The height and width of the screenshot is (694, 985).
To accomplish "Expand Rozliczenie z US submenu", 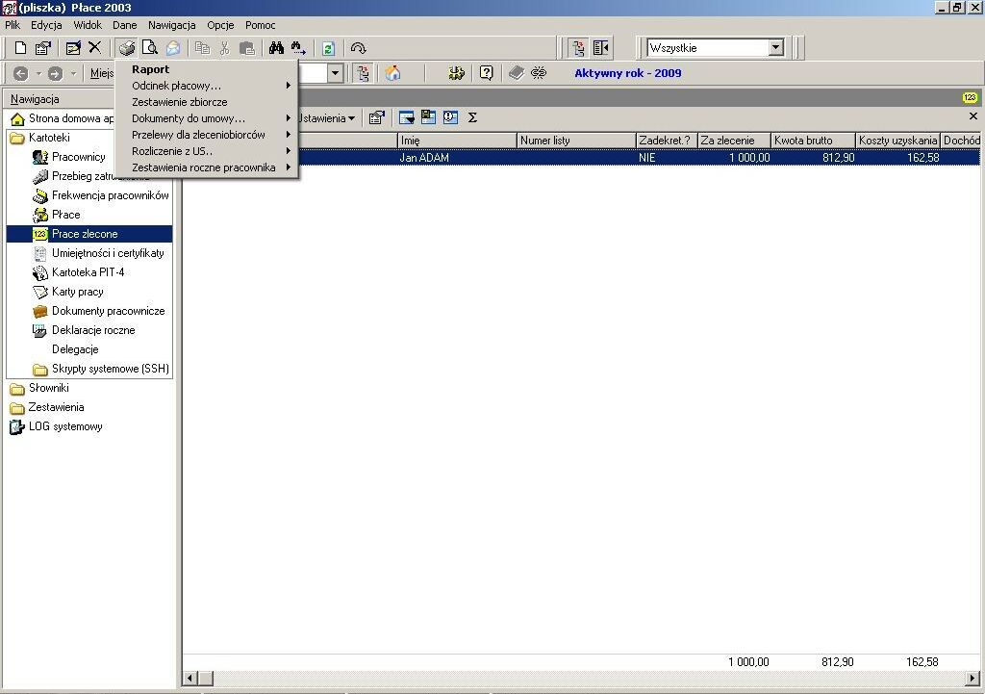I will [208, 151].
